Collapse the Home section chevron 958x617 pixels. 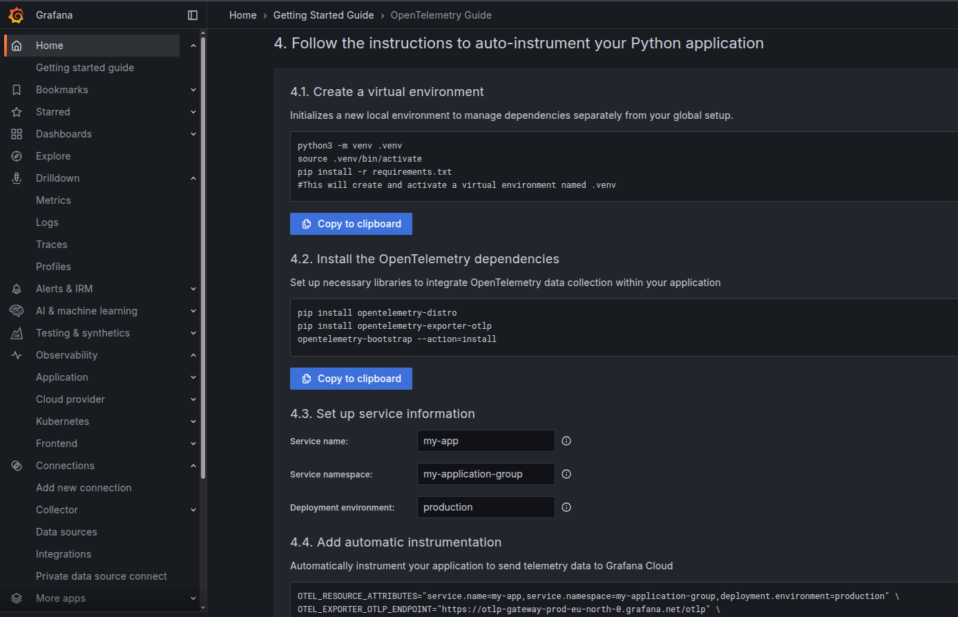click(x=193, y=46)
